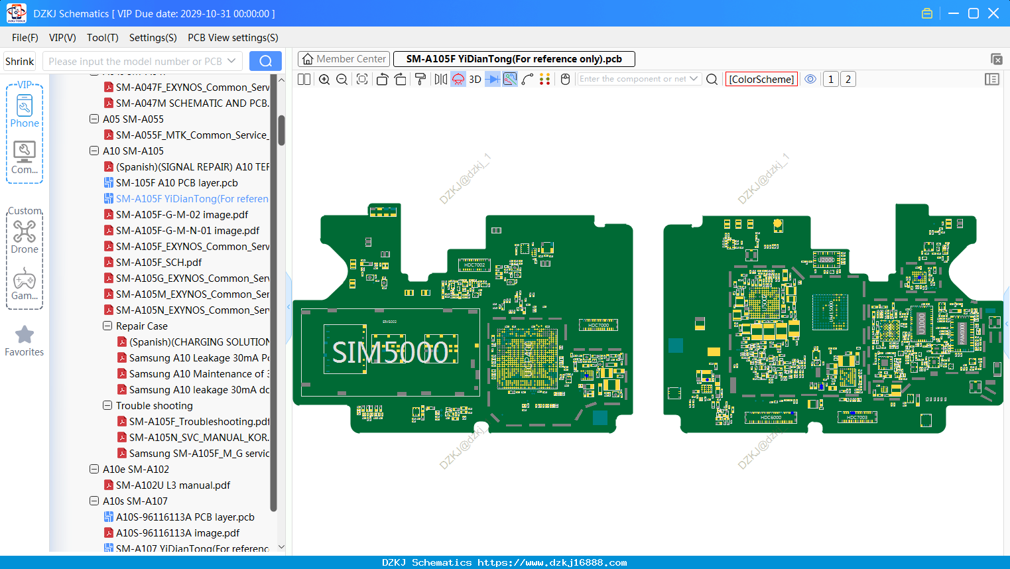Toggle the red resistance measurement icon
The image size is (1010, 569).
458,79
